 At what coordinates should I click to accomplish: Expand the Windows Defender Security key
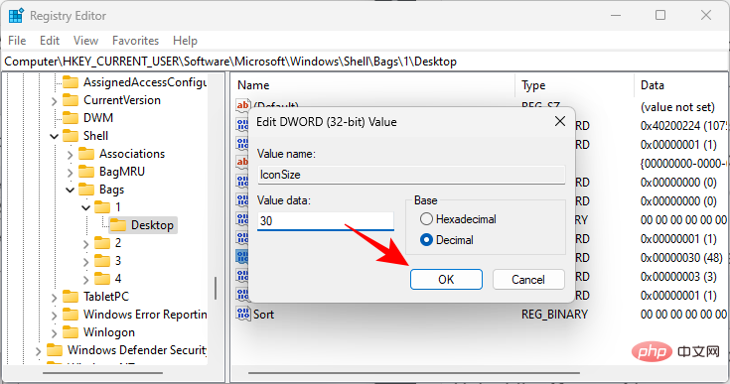38,350
